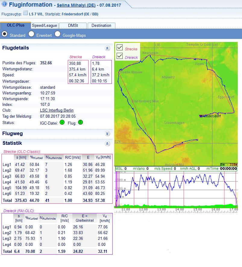Viewport: 242px width, 267px height.
Task: Switch to the Speed/League tab
Action: point(44,26)
